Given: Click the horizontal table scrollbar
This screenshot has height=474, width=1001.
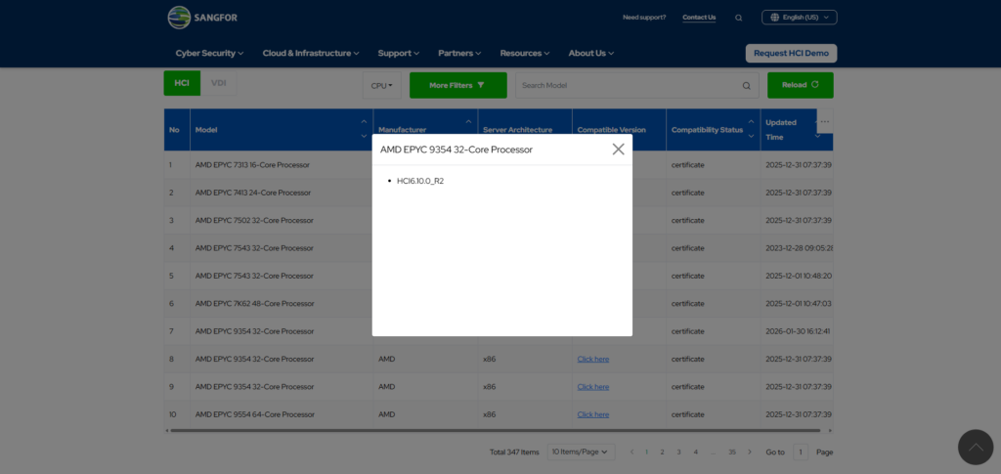Looking at the screenshot, I should [498, 431].
